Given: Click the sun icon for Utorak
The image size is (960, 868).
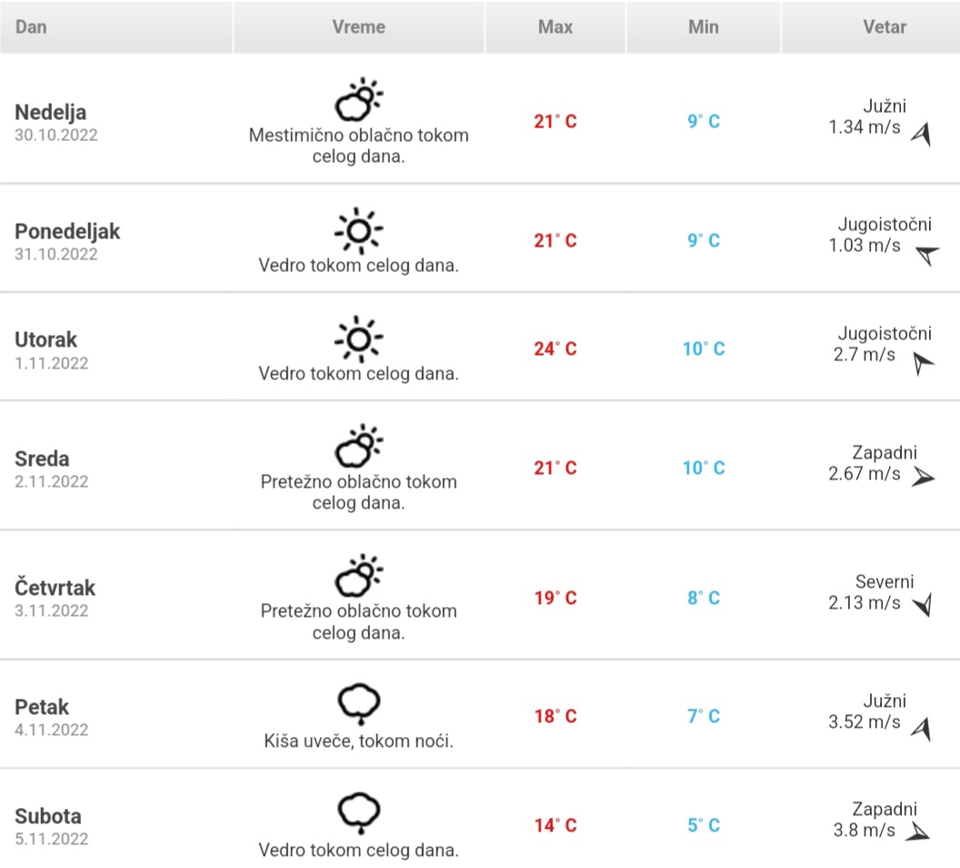Looking at the screenshot, I should pyautogui.click(x=359, y=339).
